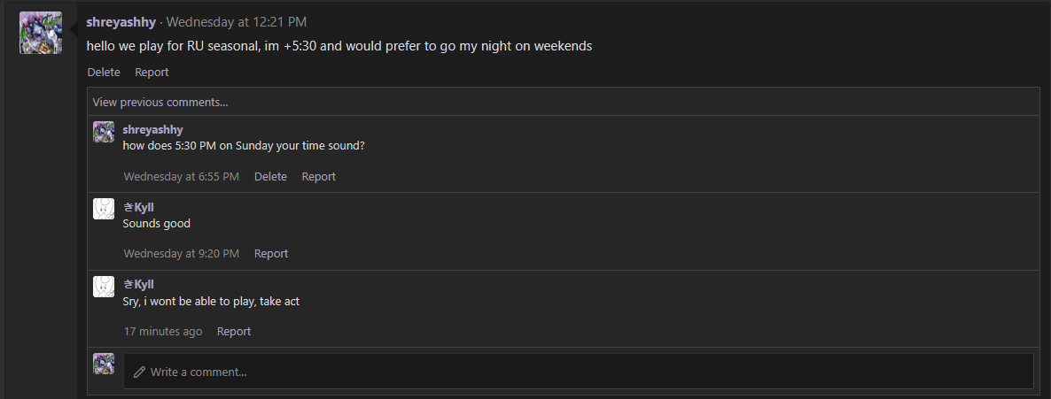
Task: Open Kyll's username above "Sounds good"
Action: (x=138, y=208)
